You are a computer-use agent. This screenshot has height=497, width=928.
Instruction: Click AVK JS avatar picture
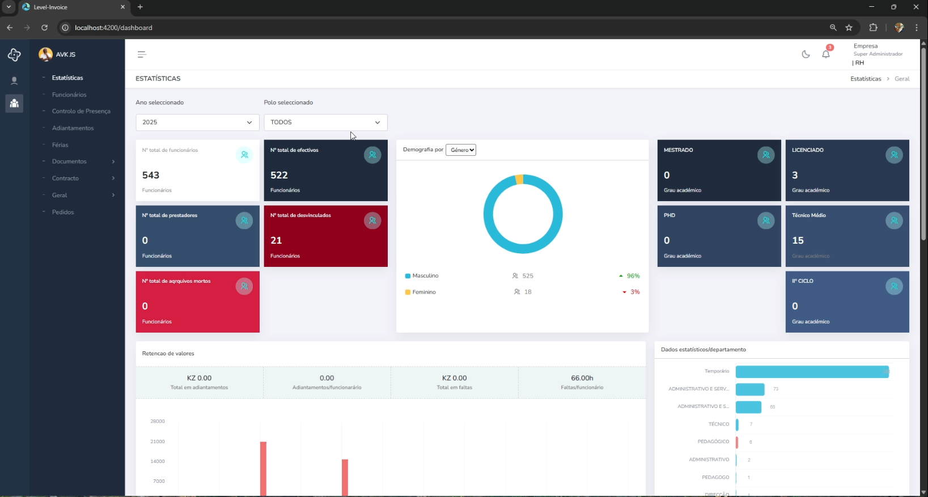[x=45, y=54]
